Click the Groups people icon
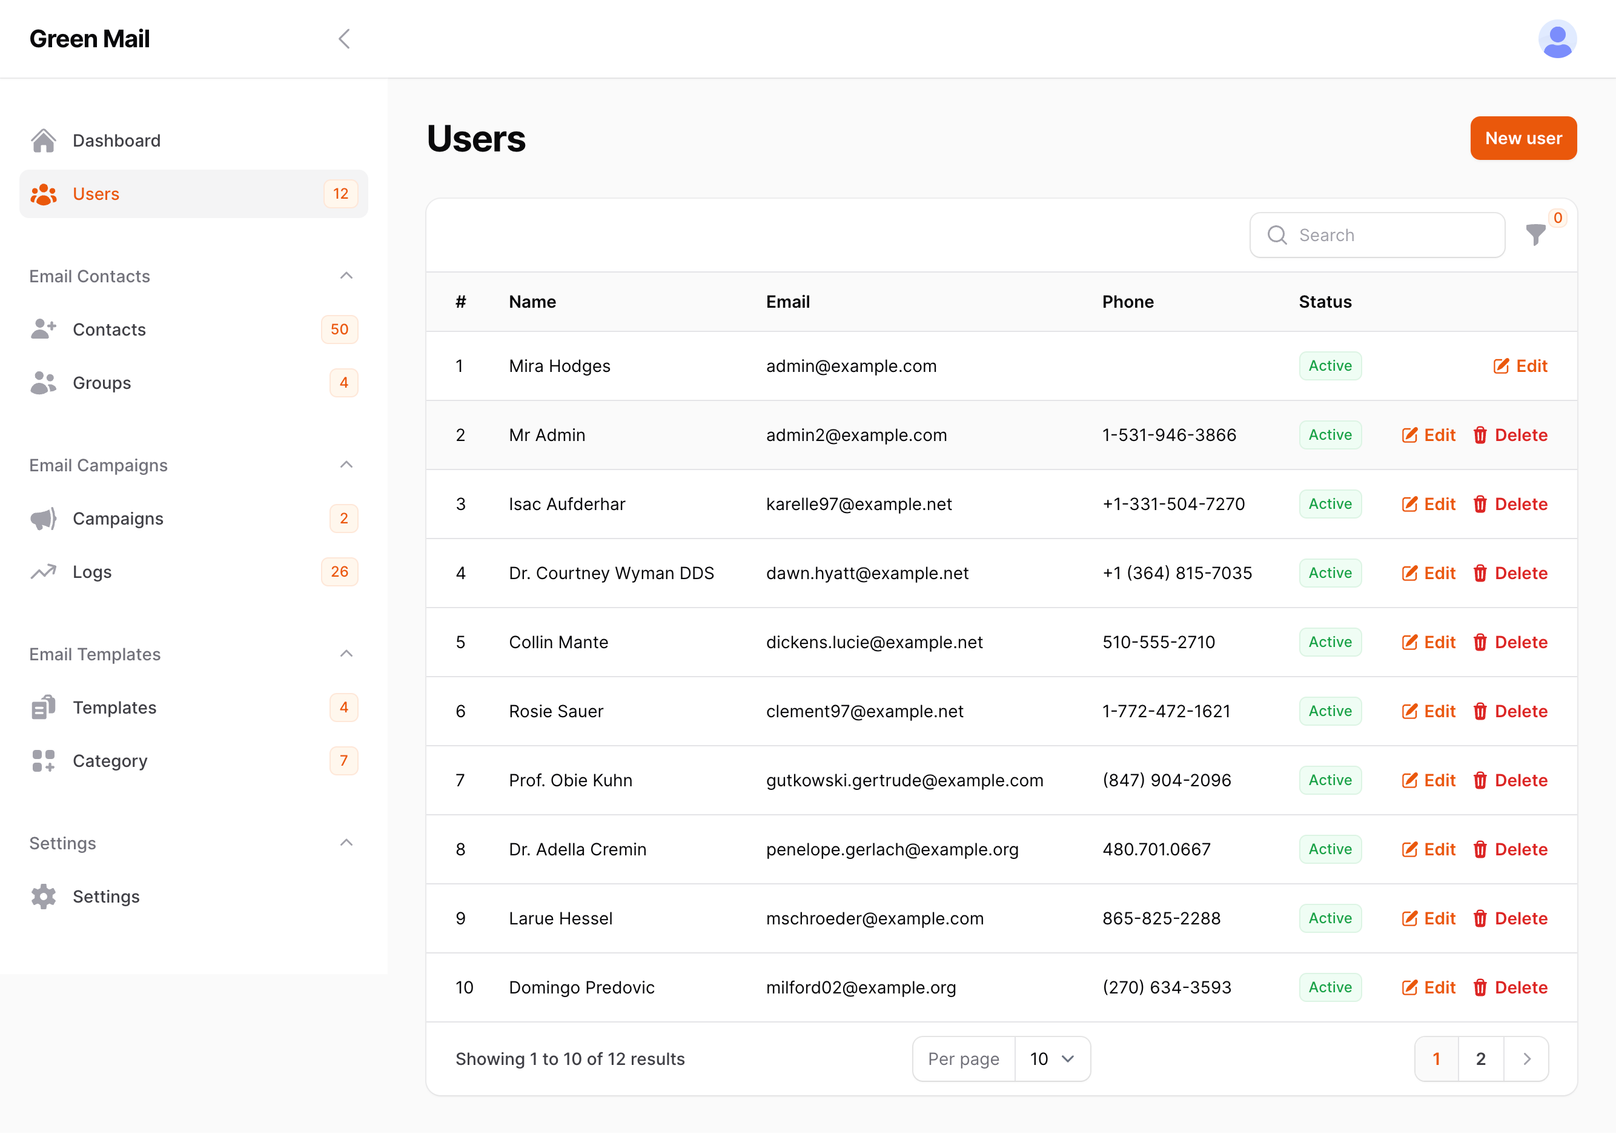Viewport: 1616px width, 1134px height. pos(44,382)
